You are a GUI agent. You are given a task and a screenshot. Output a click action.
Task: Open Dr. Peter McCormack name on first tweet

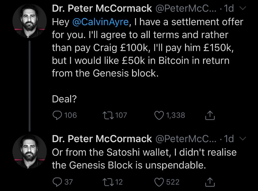coord(102,9)
